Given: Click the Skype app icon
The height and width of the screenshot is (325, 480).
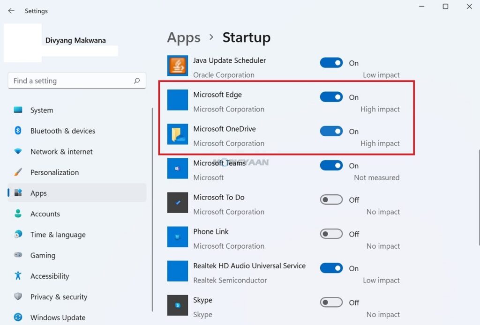Looking at the screenshot, I should [178, 305].
